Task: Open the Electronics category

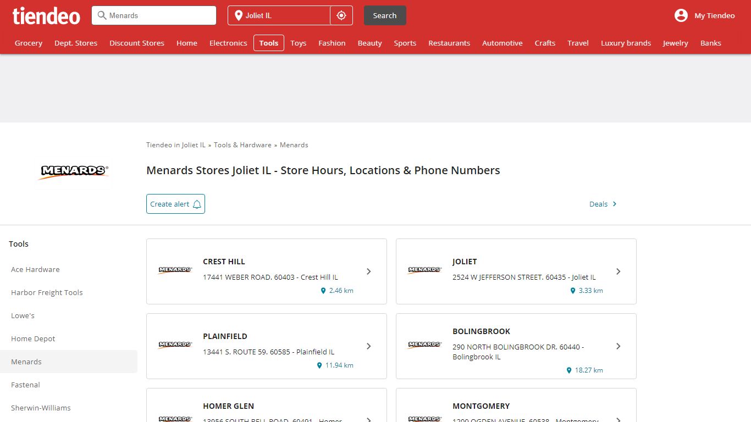Action: (228, 43)
